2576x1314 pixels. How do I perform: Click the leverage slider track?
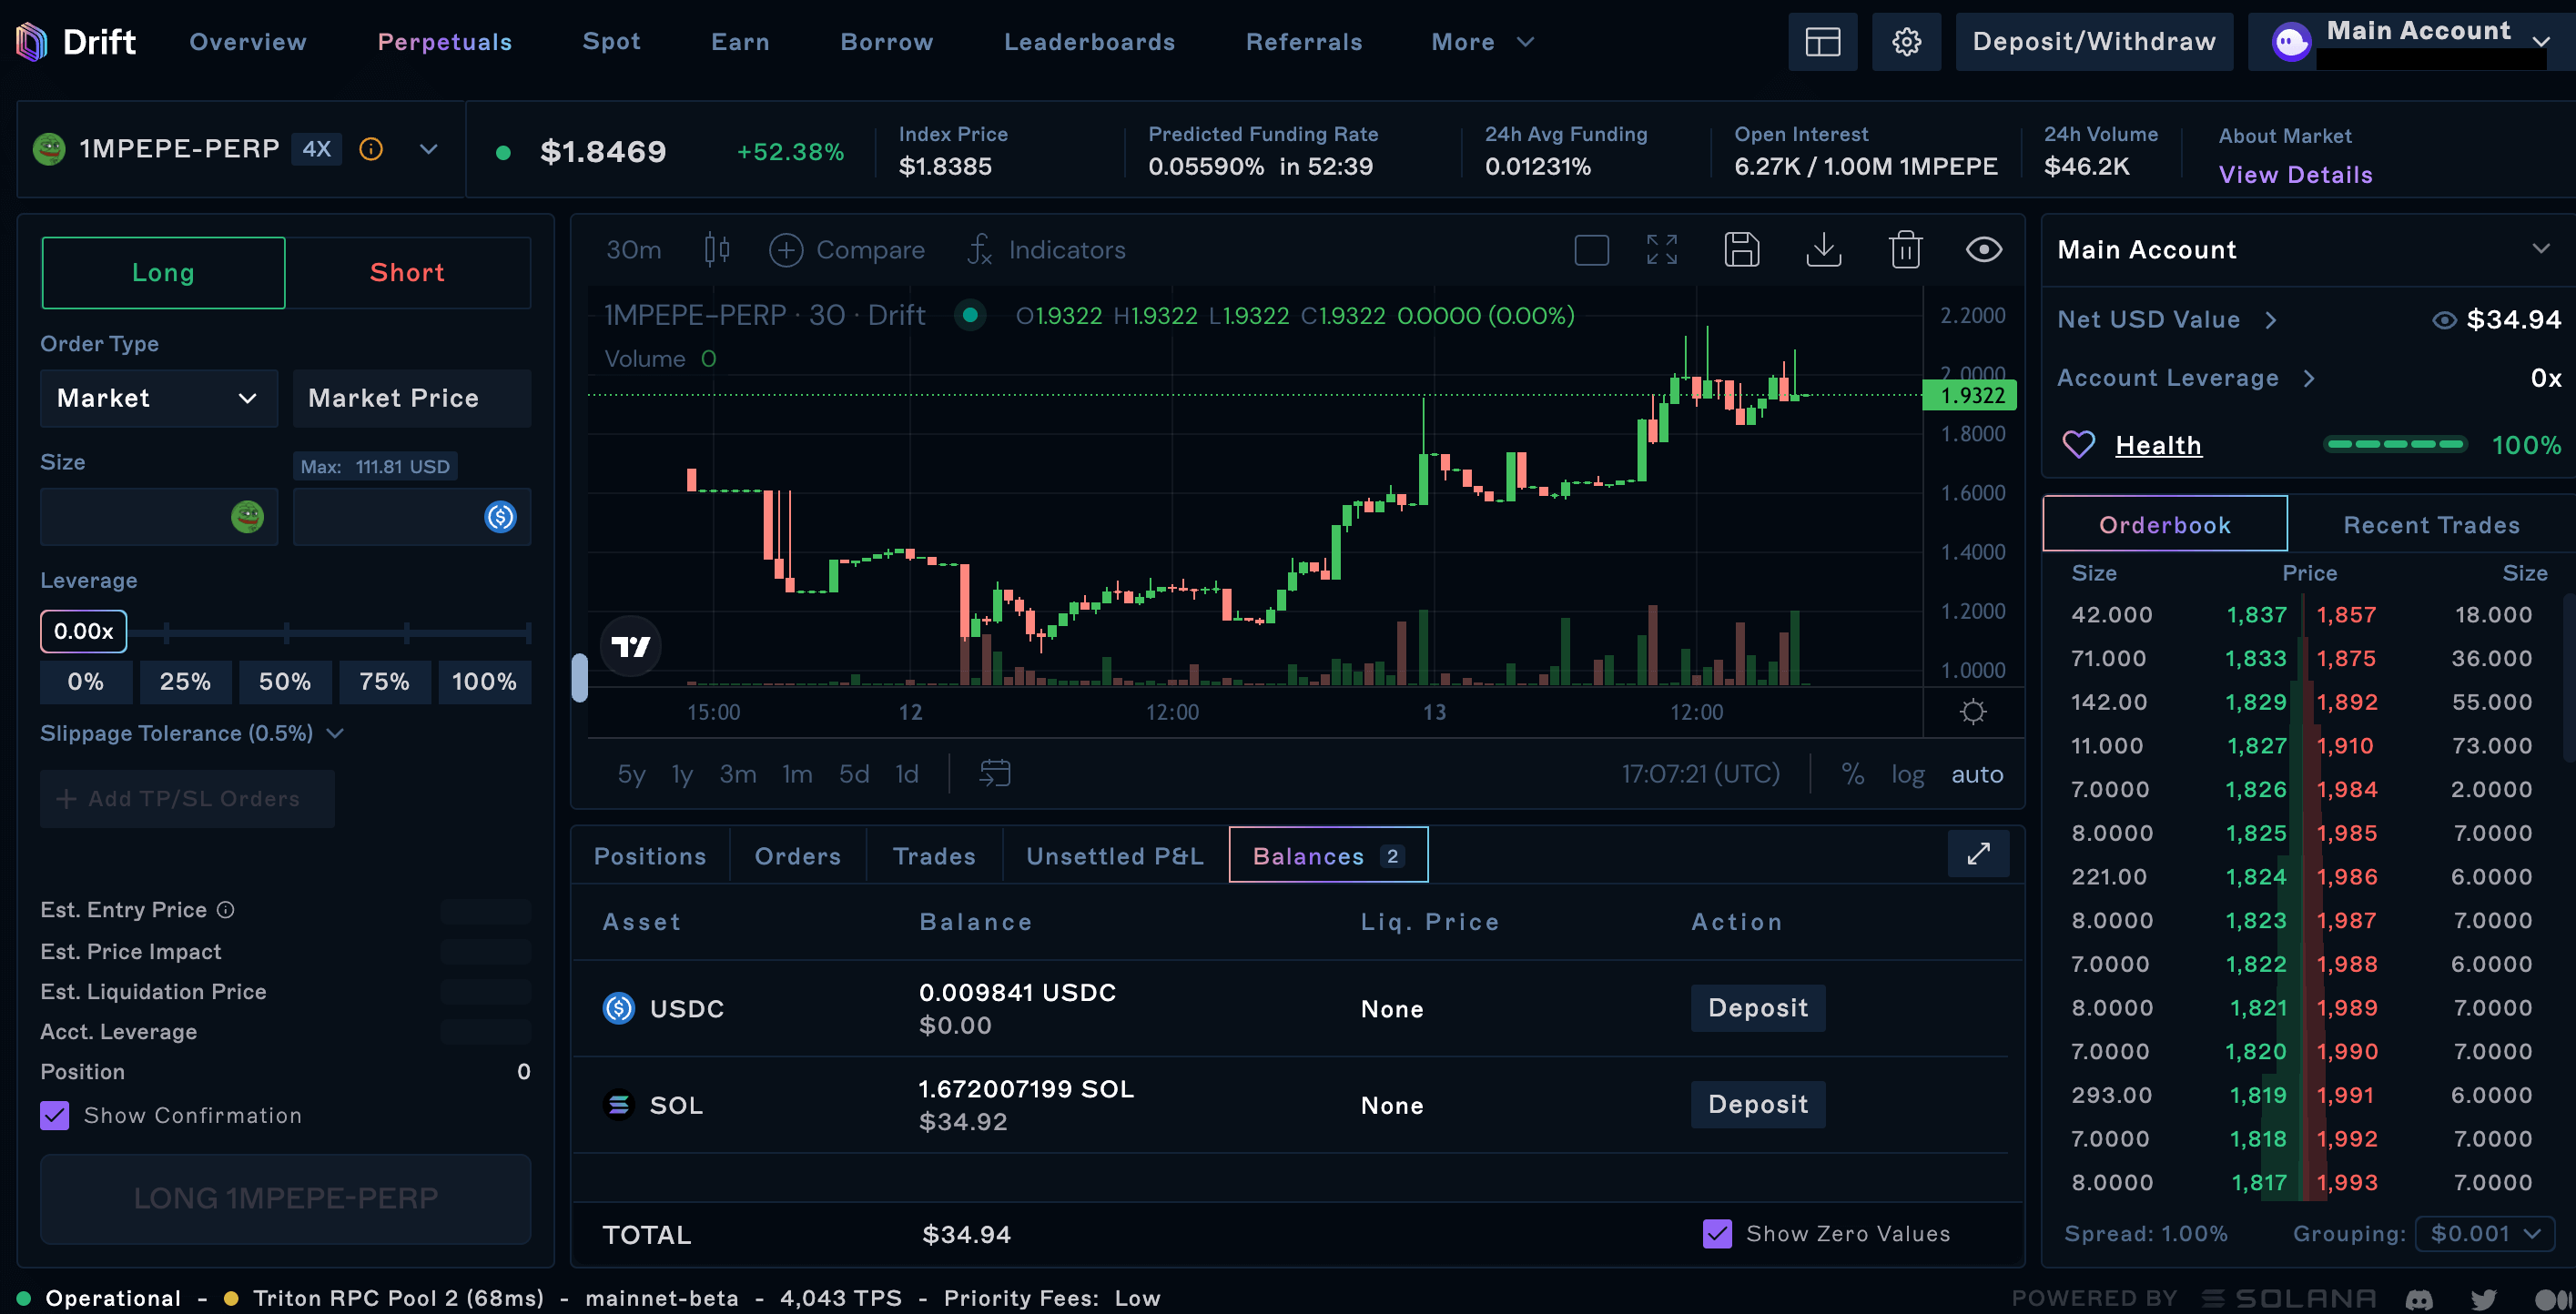[329, 632]
